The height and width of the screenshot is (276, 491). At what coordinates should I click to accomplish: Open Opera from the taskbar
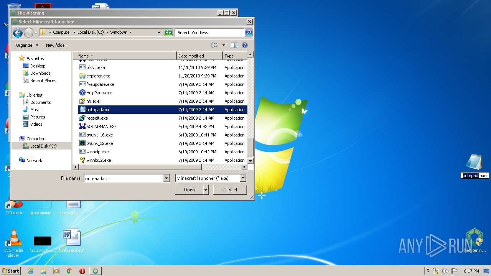(x=82, y=271)
